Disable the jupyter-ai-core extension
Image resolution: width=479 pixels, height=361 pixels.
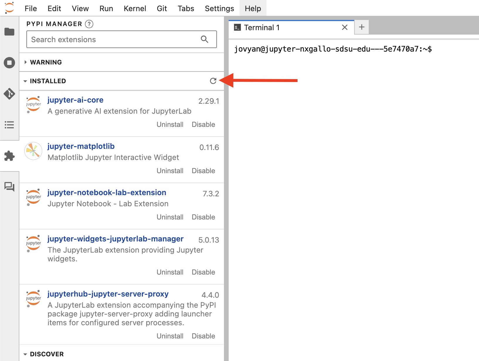[x=203, y=124]
